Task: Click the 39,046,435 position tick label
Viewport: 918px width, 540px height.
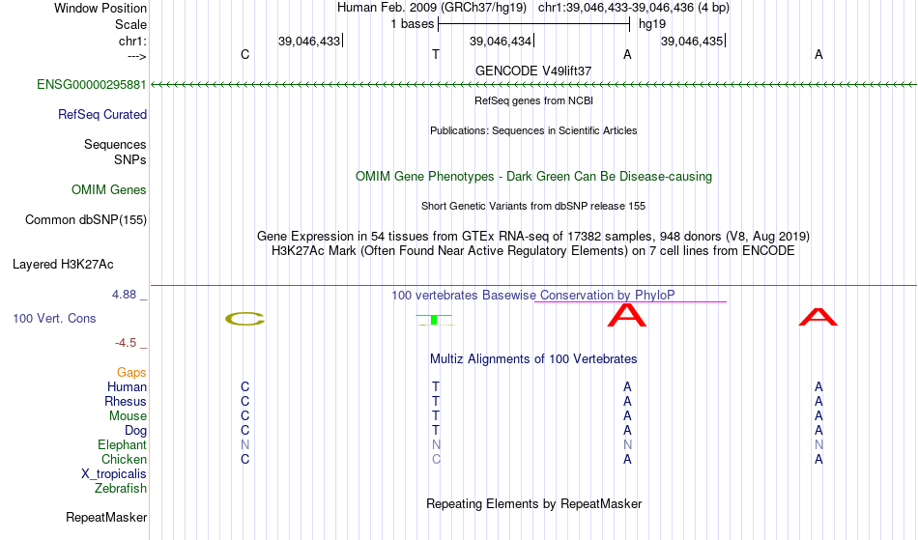Action: pos(692,41)
